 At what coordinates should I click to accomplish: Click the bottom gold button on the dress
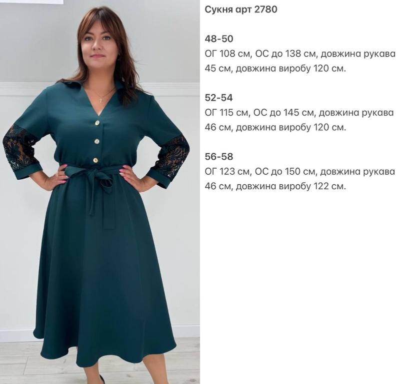point(95,160)
